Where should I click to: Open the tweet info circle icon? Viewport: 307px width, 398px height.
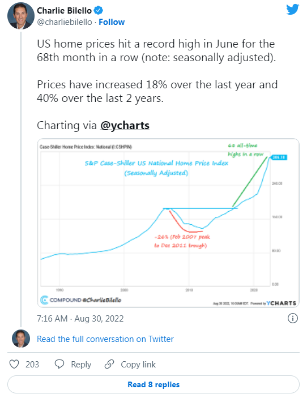292,318
